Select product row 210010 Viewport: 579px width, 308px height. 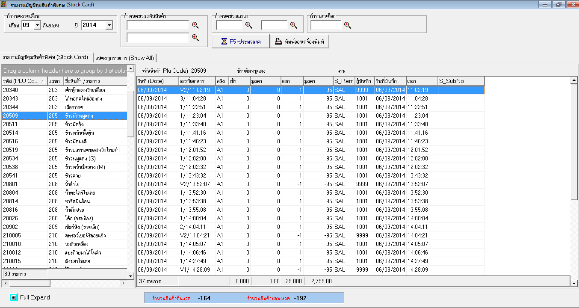tap(65, 244)
